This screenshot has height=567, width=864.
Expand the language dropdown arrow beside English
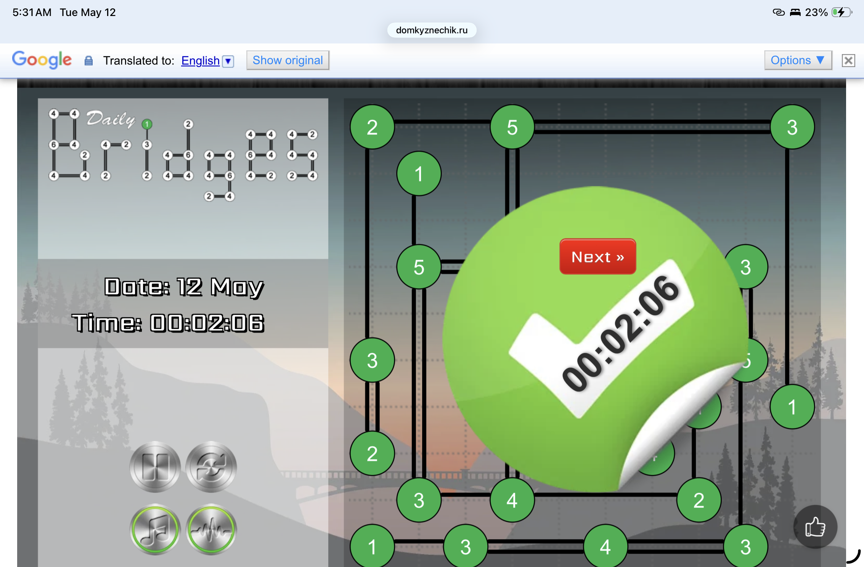click(x=228, y=61)
